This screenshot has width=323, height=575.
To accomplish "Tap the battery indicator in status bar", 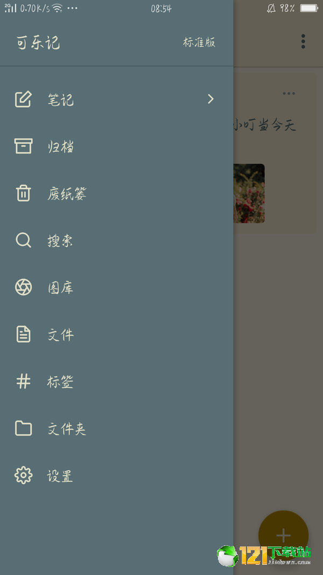I will [x=309, y=8].
